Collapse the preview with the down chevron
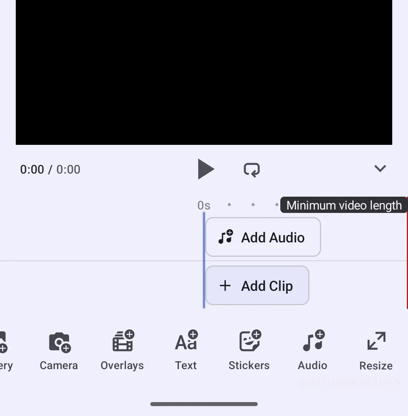 point(380,169)
